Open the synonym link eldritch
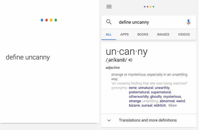This screenshot has height=130, width=199. (x=160, y=106)
